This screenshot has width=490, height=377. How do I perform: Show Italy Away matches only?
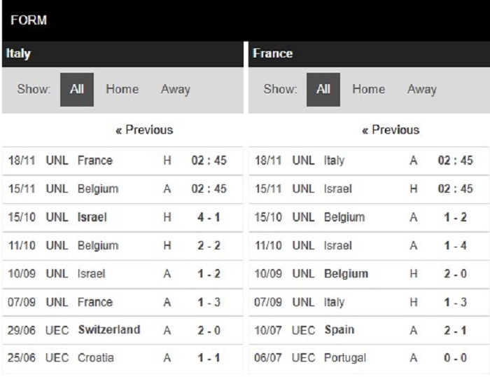(175, 89)
